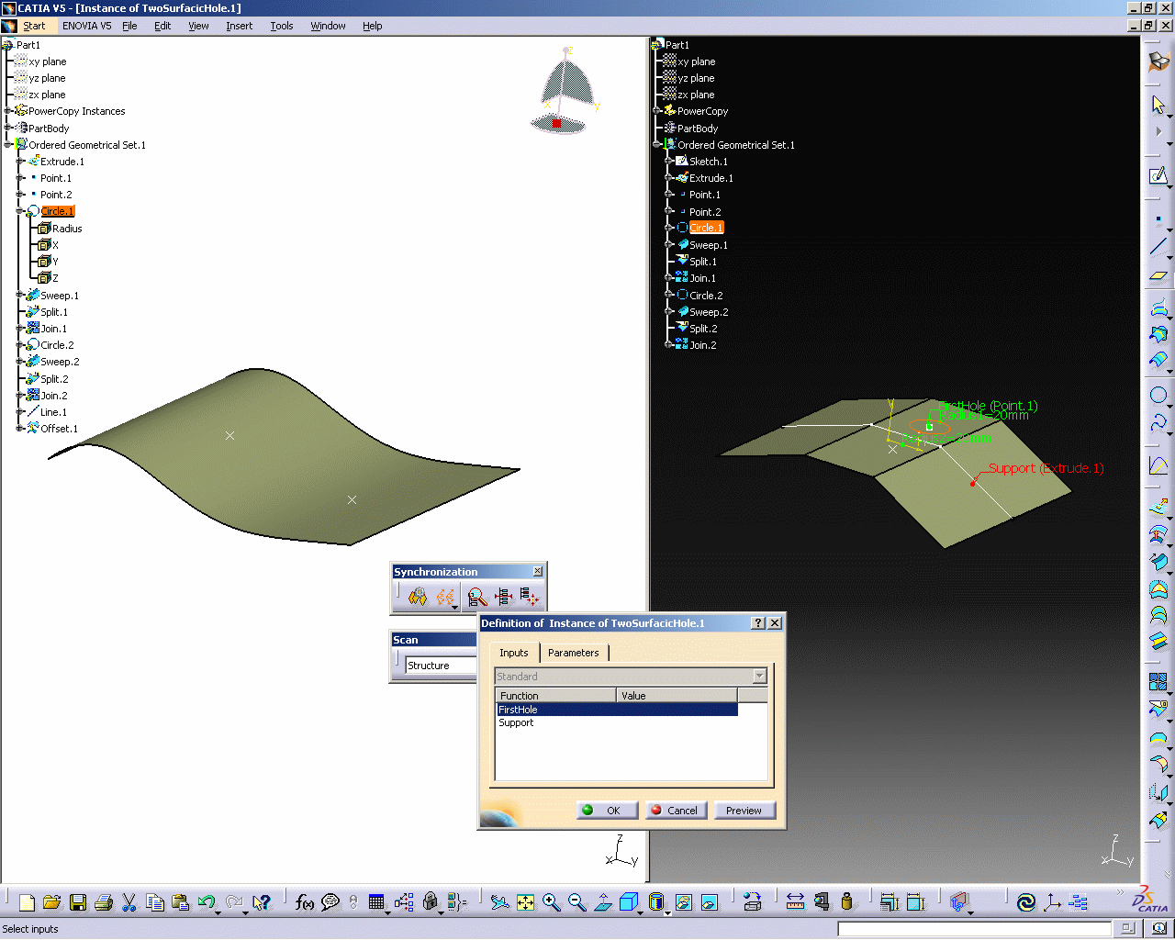
Task: Collapse the Circle.1 node in left tree
Action: [20, 211]
